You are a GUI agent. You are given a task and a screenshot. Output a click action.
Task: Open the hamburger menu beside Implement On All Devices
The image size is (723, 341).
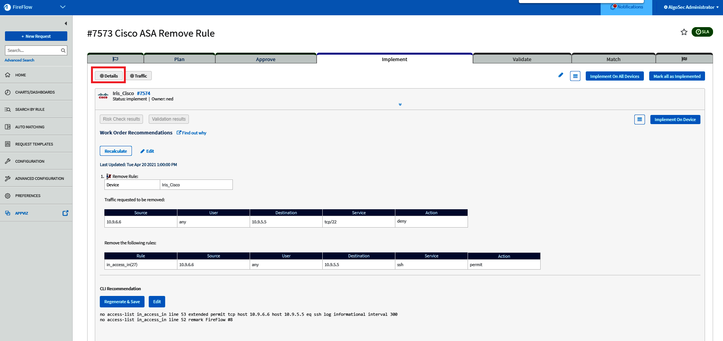pyautogui.click(x=575, y=76)
